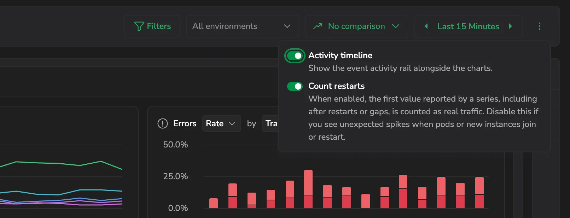The image size is (570, 218).
Task: Open the Errors Rate dropdown
Action: pyautogui.click(x=221, y=123)
